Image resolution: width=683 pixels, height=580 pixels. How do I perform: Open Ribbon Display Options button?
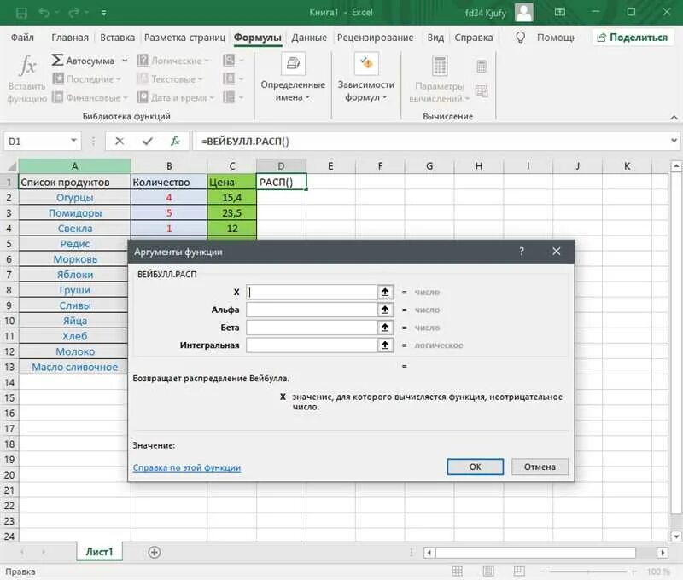tap(560, 12)
